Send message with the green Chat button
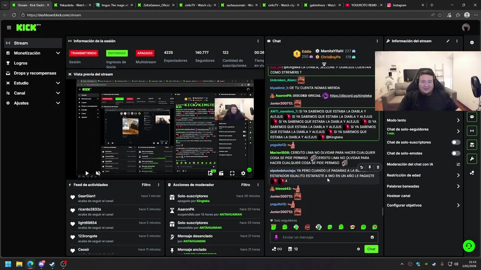This screenshot has height=270, width=481. click(371, 249)
